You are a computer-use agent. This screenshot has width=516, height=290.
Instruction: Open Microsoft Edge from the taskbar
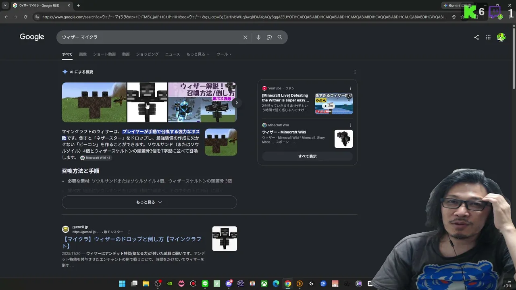(276, 284)
